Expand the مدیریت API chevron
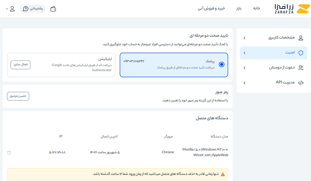The height and width of the screenshot is (181, 311). coord(244,83)
